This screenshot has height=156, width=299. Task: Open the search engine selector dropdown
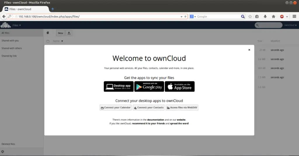coord(193,17)
